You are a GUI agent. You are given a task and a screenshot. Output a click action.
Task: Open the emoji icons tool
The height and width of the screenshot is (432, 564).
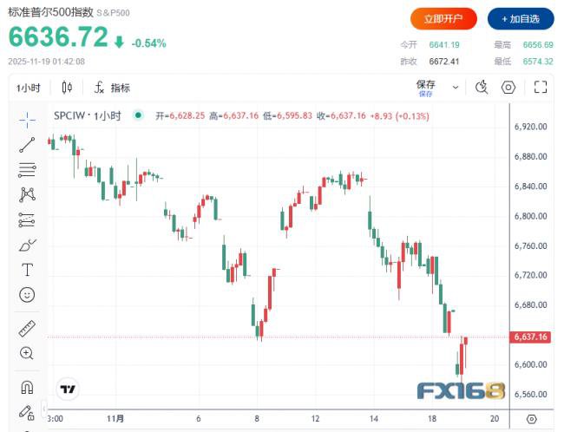pos(27,295)
